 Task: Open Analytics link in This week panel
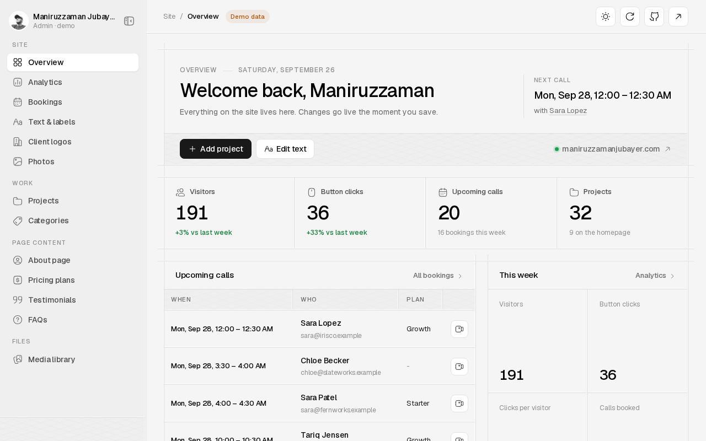655,276
